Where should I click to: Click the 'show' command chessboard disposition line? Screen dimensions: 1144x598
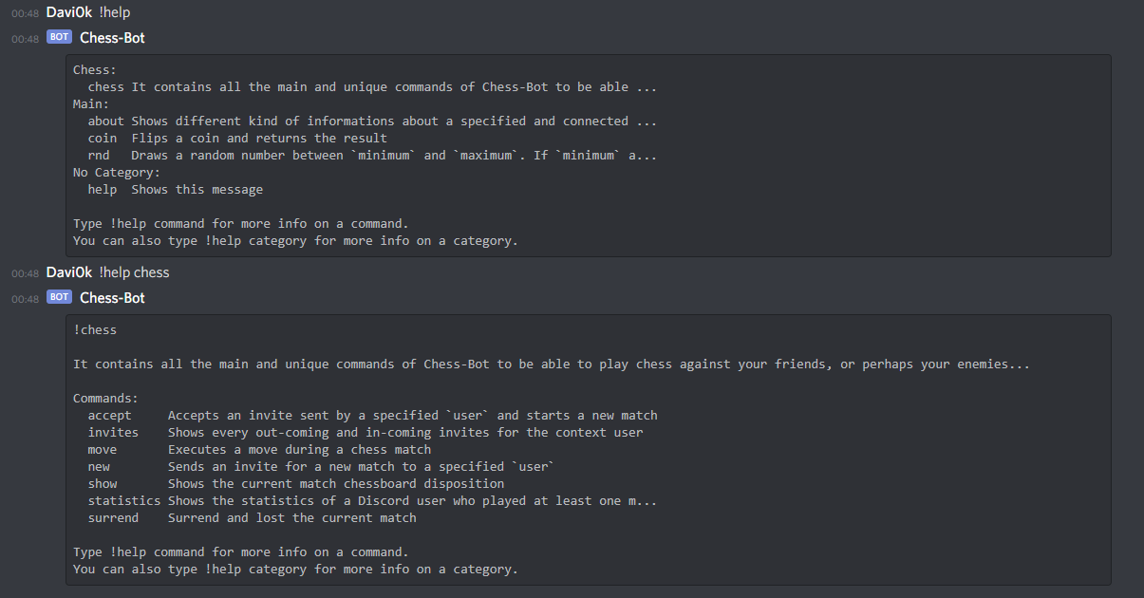click(296, 484)
